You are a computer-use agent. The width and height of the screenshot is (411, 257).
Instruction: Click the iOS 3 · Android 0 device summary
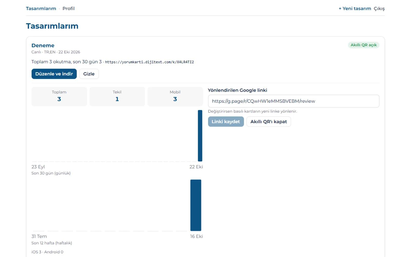click(47, 252)
